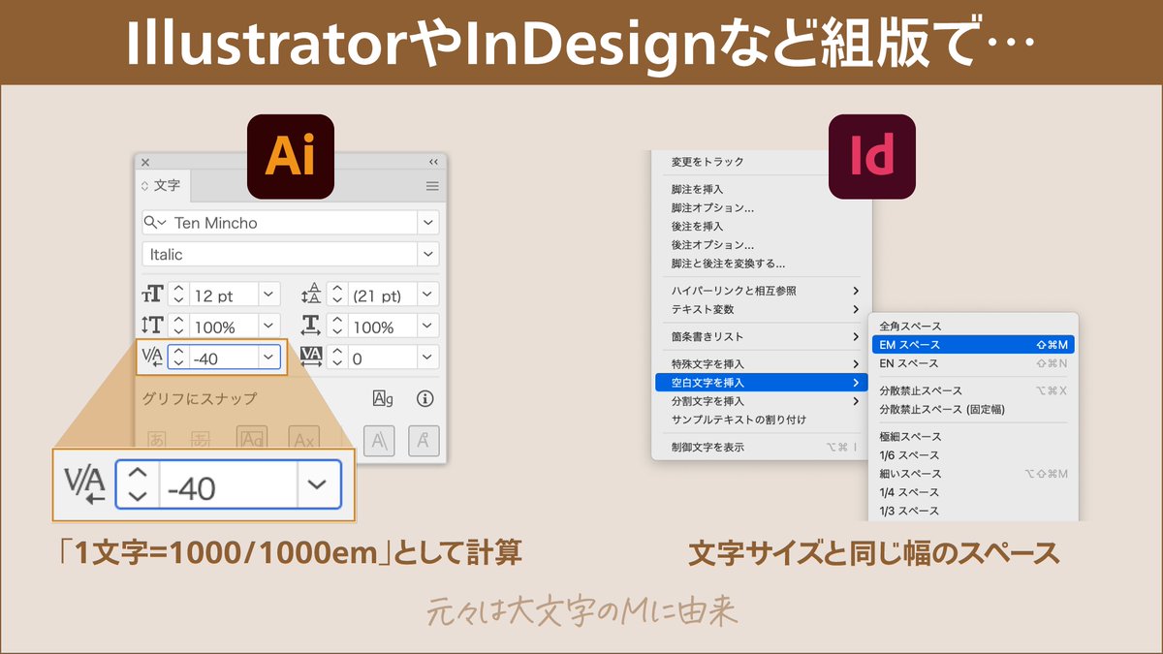Click the small kerning V/A icon in the panel
The height and width of the screenshot is (654, 1163).
(153, 358)
